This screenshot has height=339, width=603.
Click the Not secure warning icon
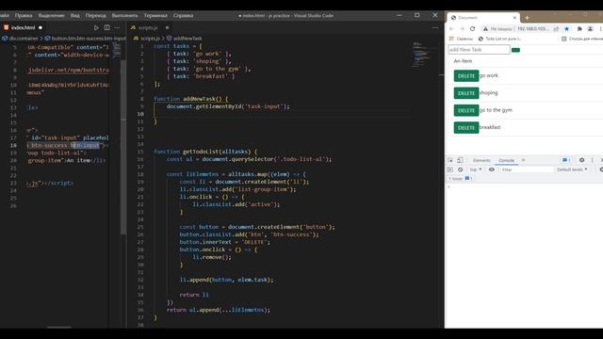coord(486,29)
